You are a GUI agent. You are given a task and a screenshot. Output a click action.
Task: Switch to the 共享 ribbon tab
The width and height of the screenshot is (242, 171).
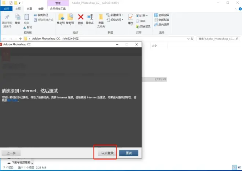tap(29, 9)
